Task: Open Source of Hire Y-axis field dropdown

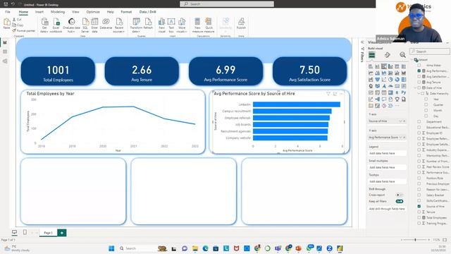Action: coord(400,121)
